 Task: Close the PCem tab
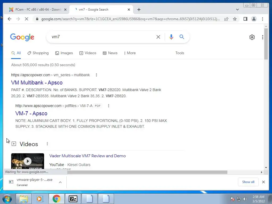click(65, 10)
